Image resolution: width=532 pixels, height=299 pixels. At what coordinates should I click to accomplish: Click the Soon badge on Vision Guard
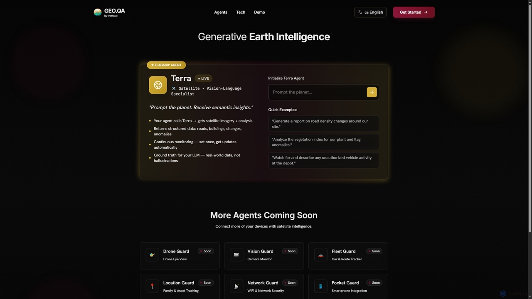(290, 251)
